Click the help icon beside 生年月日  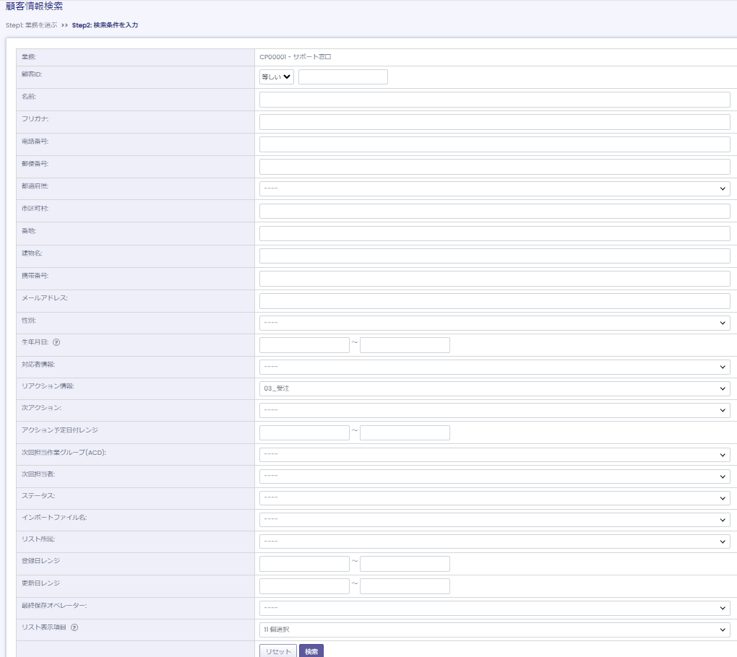pos(66,342)
